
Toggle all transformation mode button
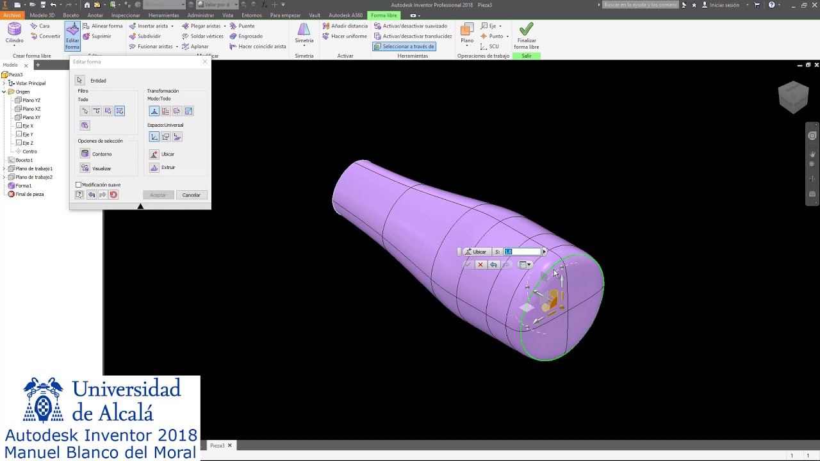154,111
